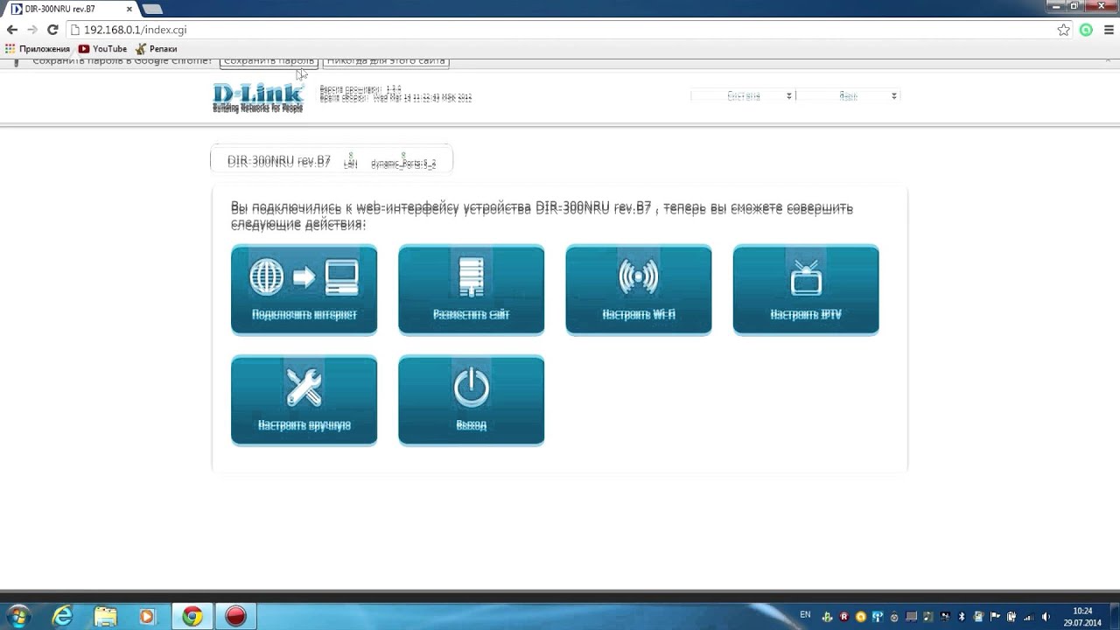This screenshot has height=630, width=1120.
Task: Open the Настроить вручную tile
Action: point(304,400)
